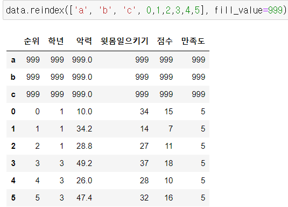The image size is (288, 207).
Task: Click row index label a
Action: pos(13,60)
